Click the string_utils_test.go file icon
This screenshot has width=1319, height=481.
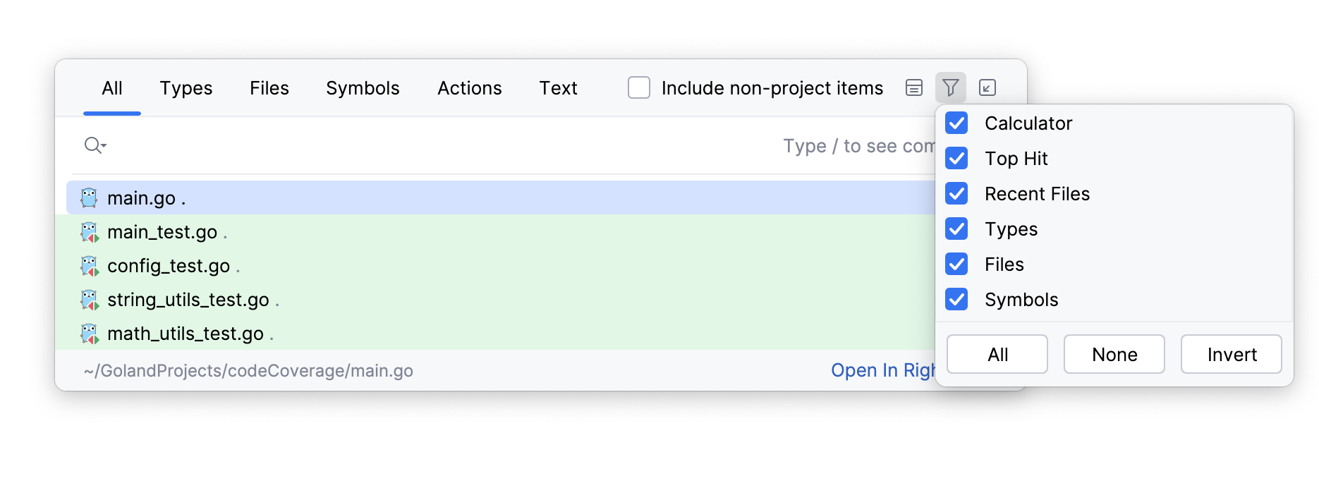coord(90,300)
